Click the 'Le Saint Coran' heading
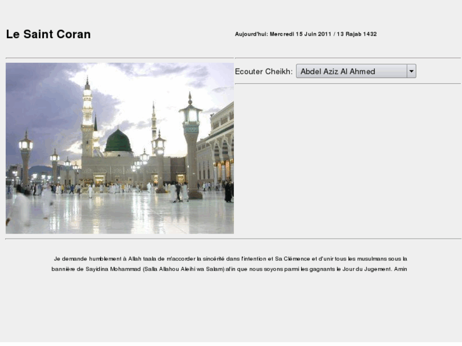The width and height of the screenshot is (462, 346). (x=48, y=34)
